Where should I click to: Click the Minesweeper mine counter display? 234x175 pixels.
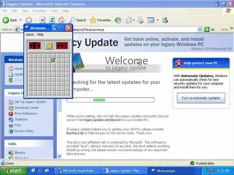[35, 45]
